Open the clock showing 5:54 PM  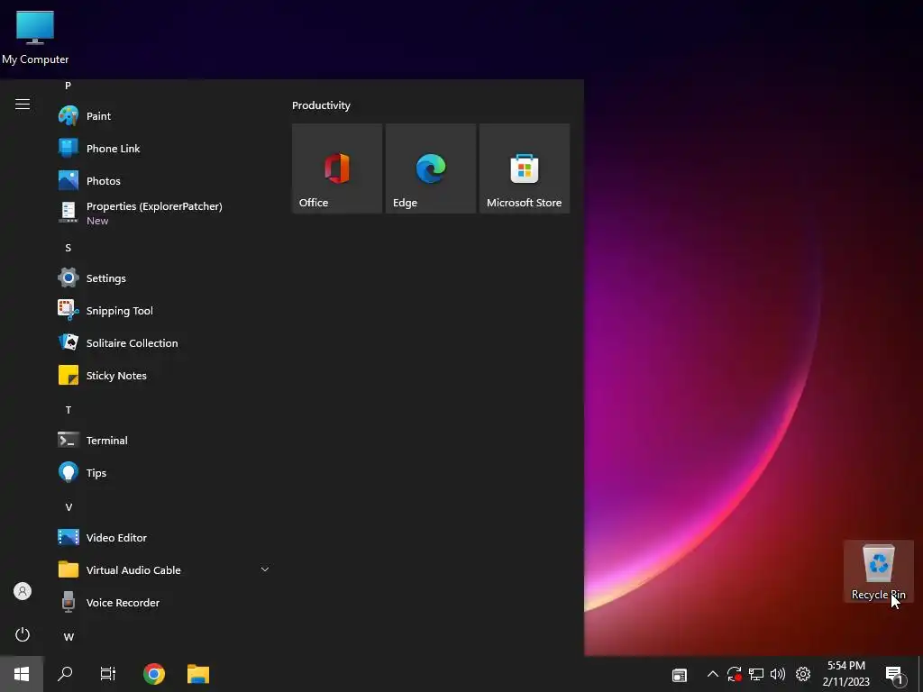(845, 674)
